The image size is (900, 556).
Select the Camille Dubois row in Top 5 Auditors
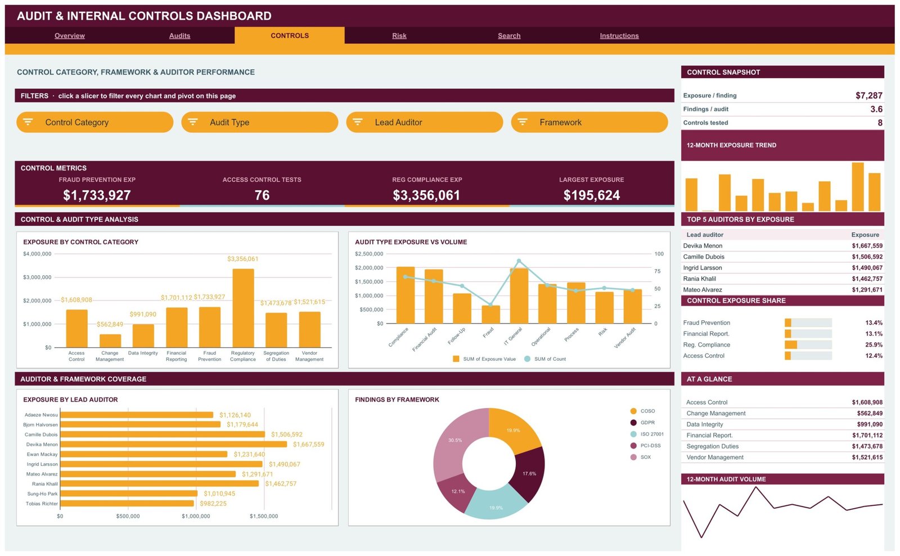[782, 257]
